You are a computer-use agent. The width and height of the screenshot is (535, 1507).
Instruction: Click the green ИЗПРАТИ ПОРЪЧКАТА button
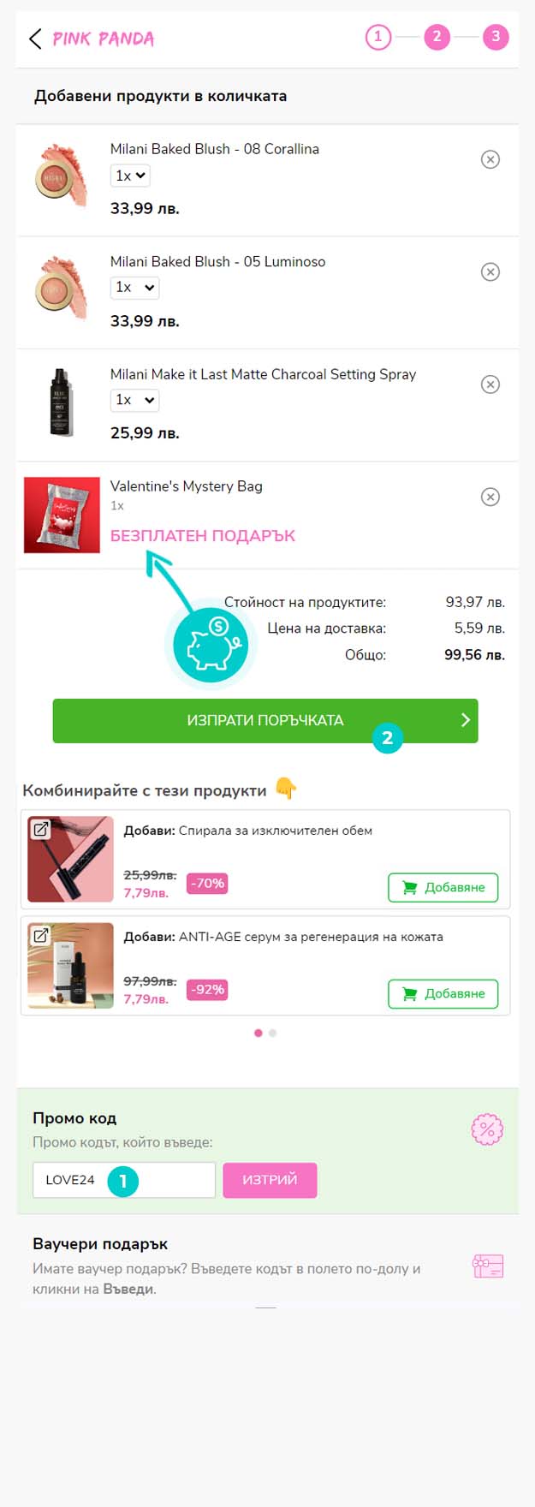coord(265,721)
